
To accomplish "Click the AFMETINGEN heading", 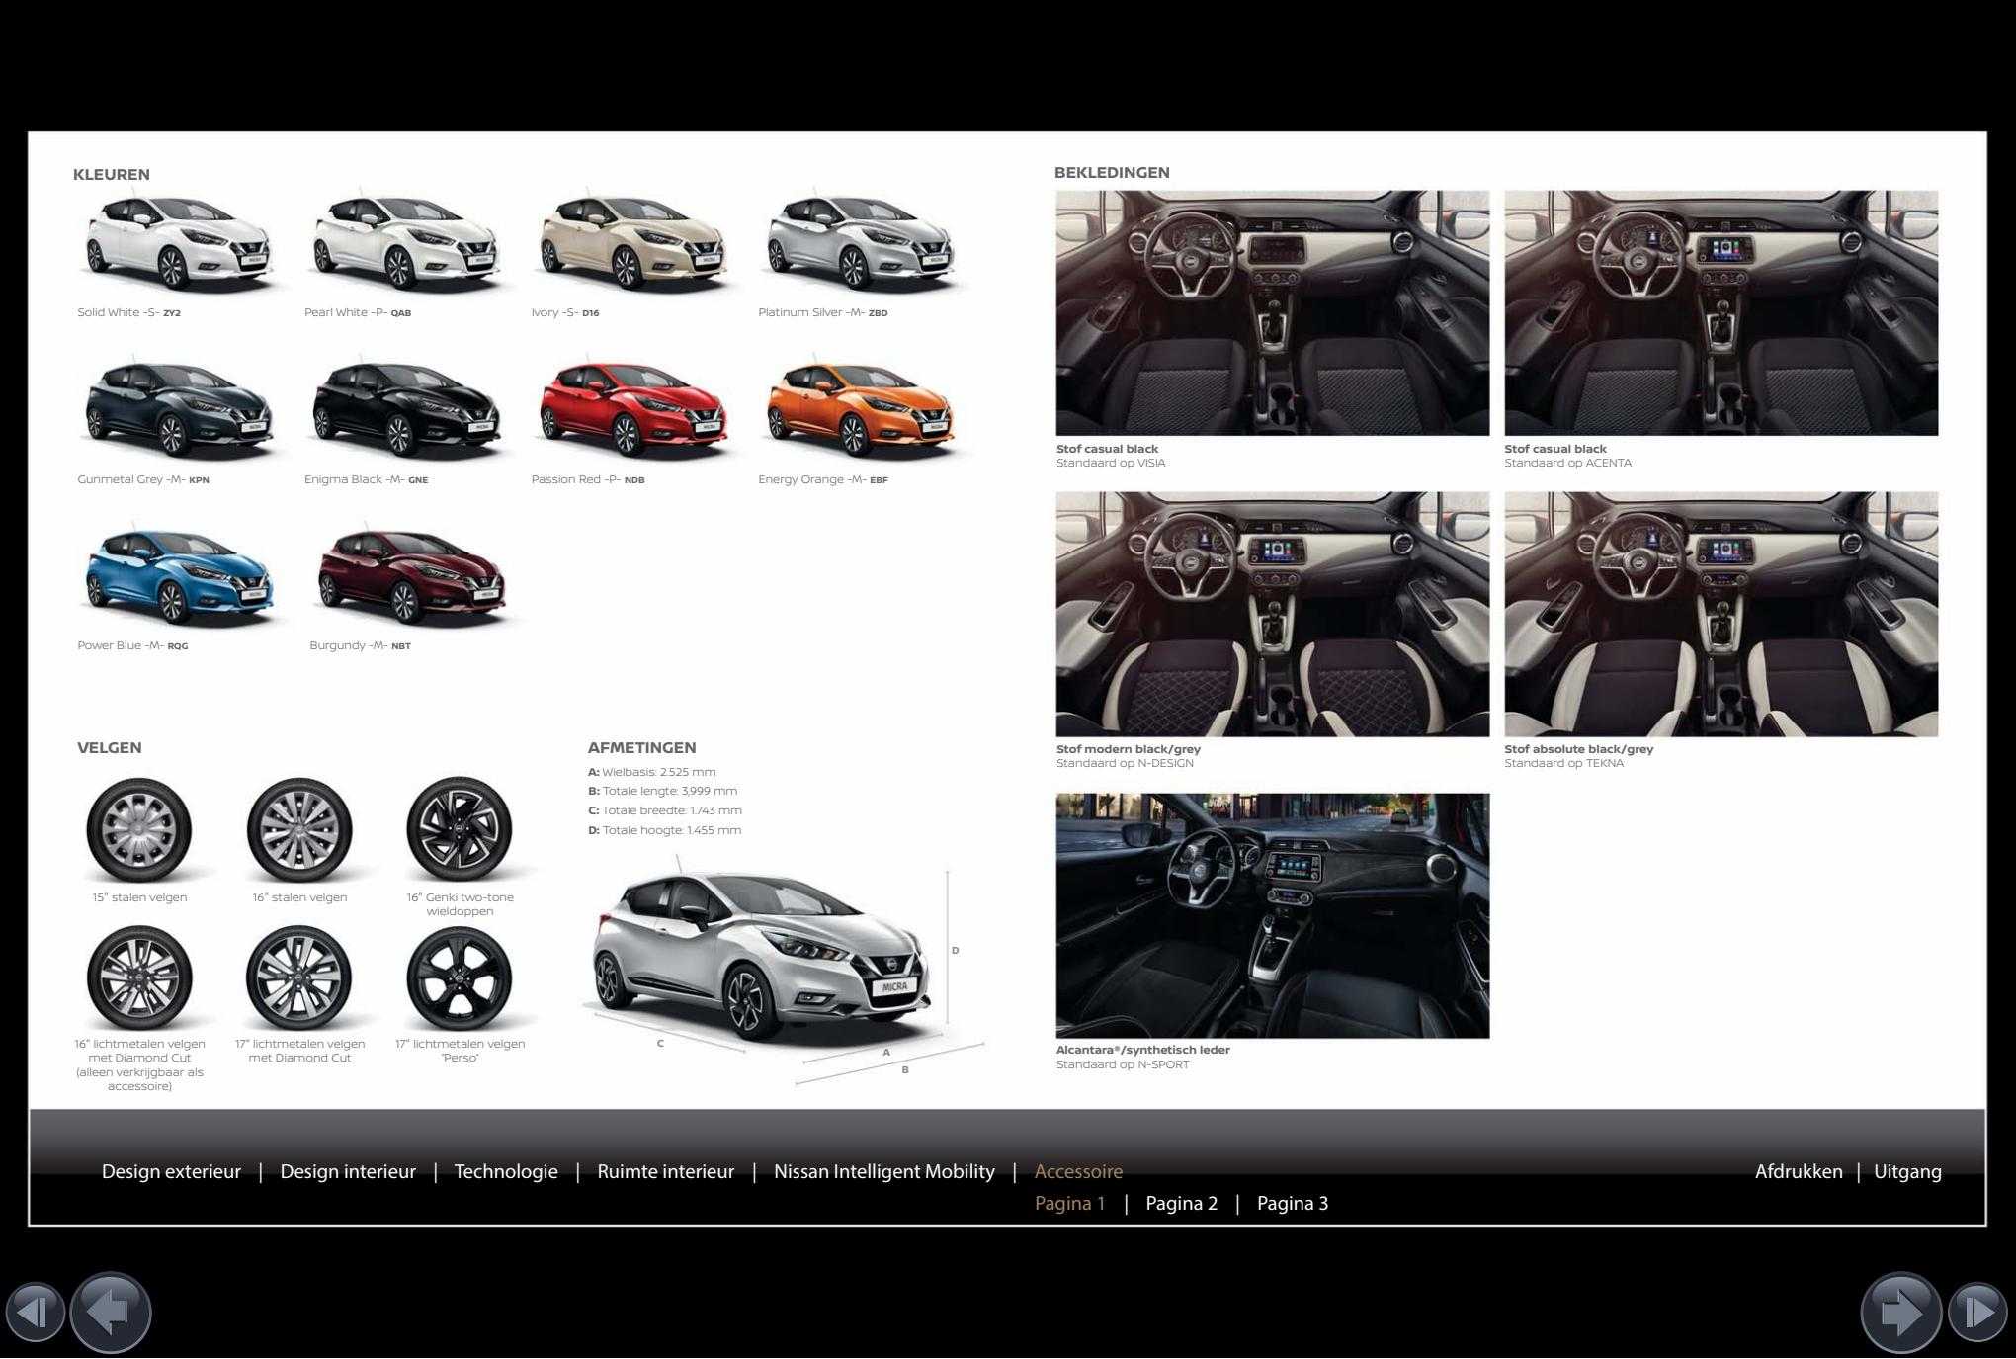I will 641,747.
